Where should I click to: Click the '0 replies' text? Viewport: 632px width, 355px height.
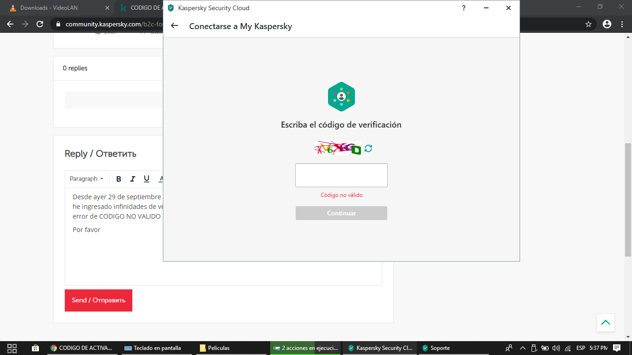[75, 68]
